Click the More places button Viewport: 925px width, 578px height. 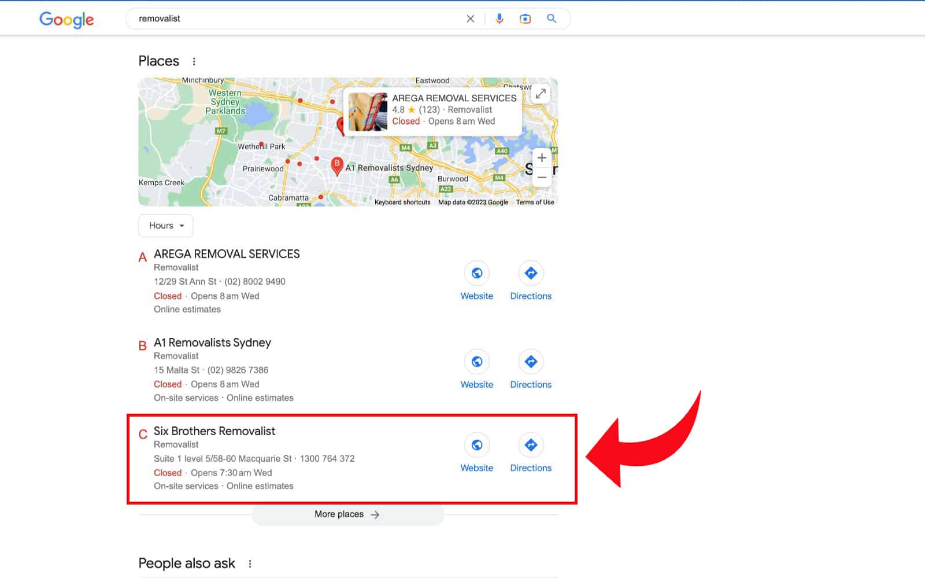[x=347, y=514]
